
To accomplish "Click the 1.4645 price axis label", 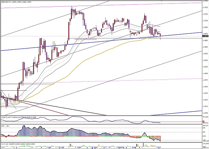I will coord(205,47).
